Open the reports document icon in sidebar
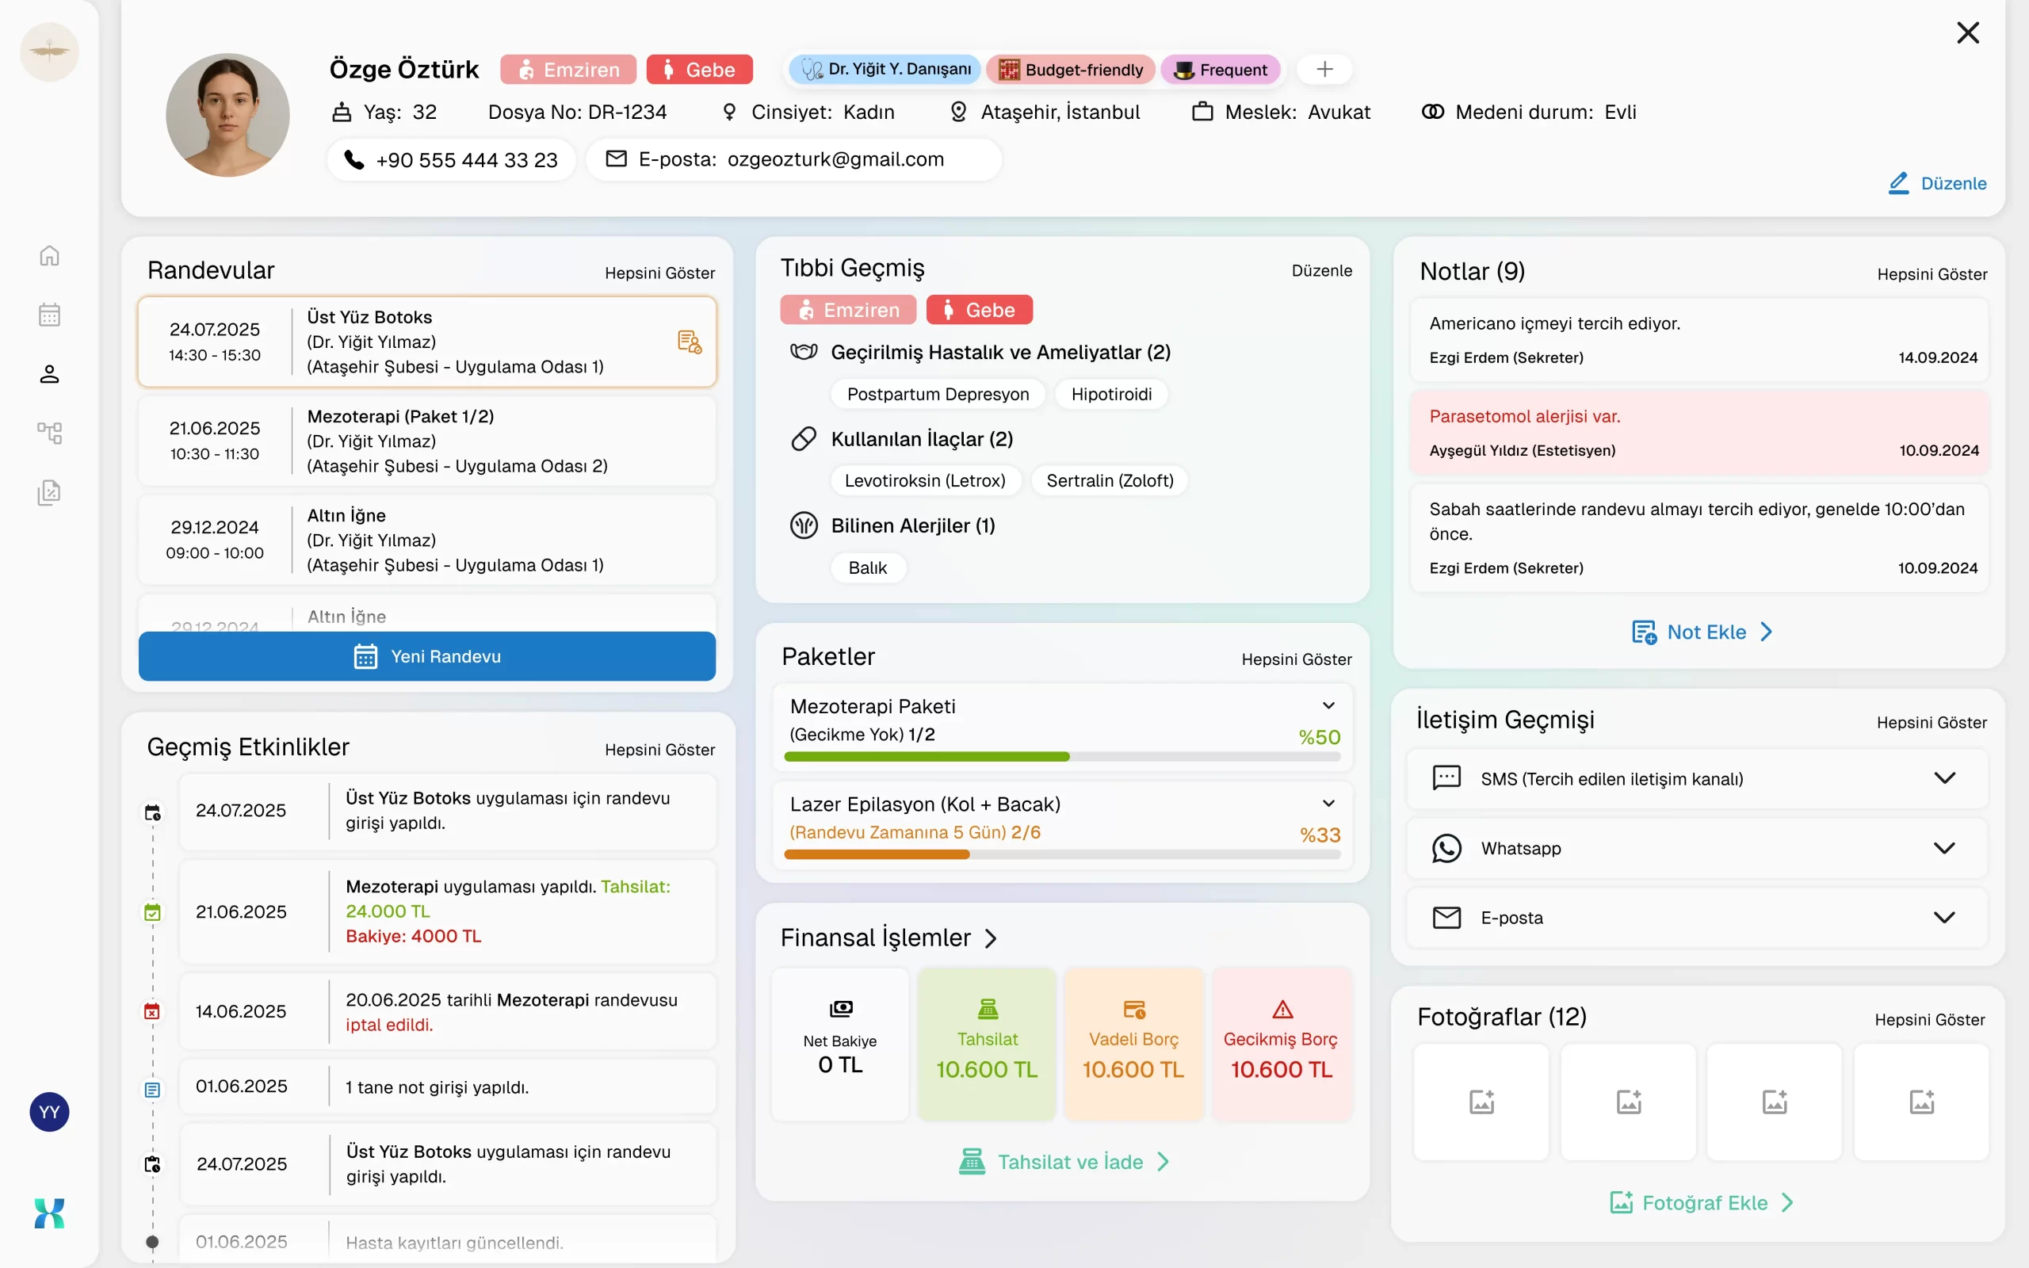Screen dimensions: 2029x1268 (x=49, y=492)
